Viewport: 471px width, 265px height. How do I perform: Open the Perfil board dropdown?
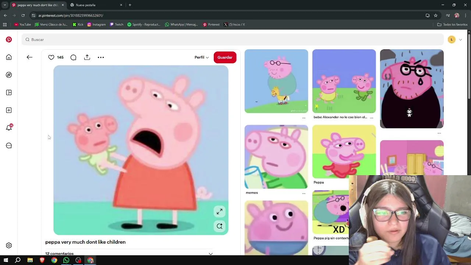pyautogui.click(x=202, y=57)
